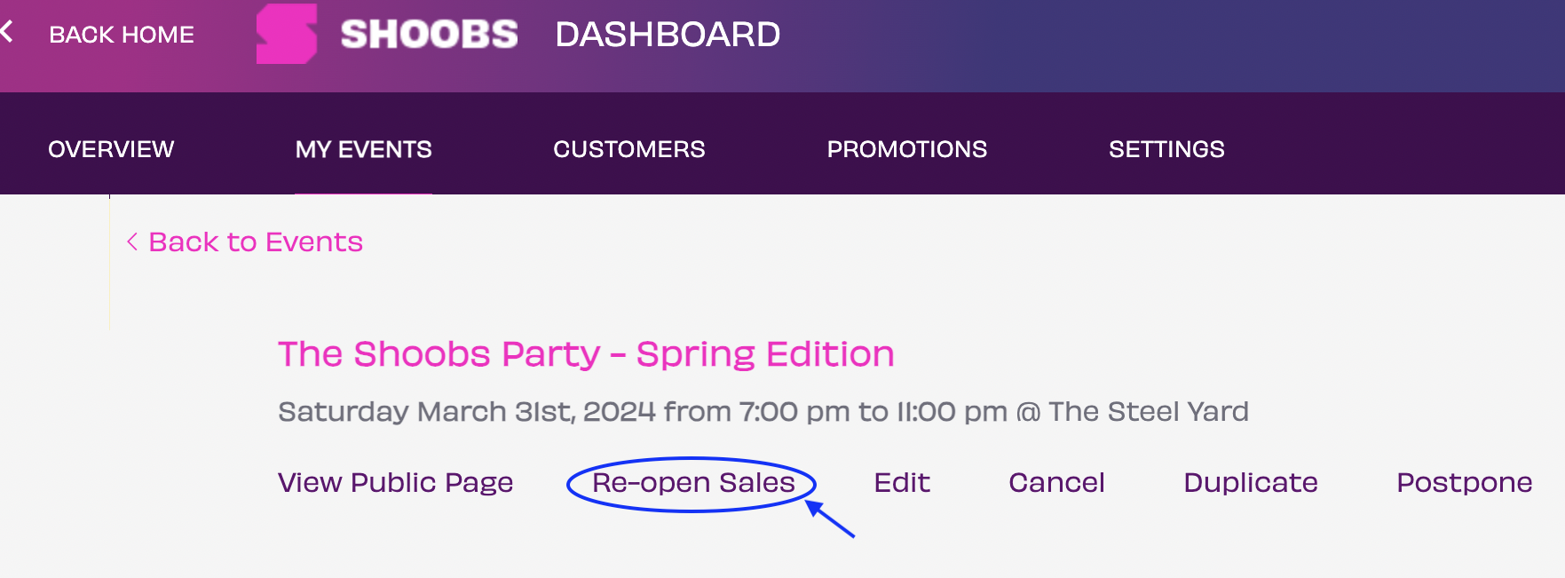Select the MY EVENTS tab
Viewport: 1565px width, 578px height.
tap(364, 149)
